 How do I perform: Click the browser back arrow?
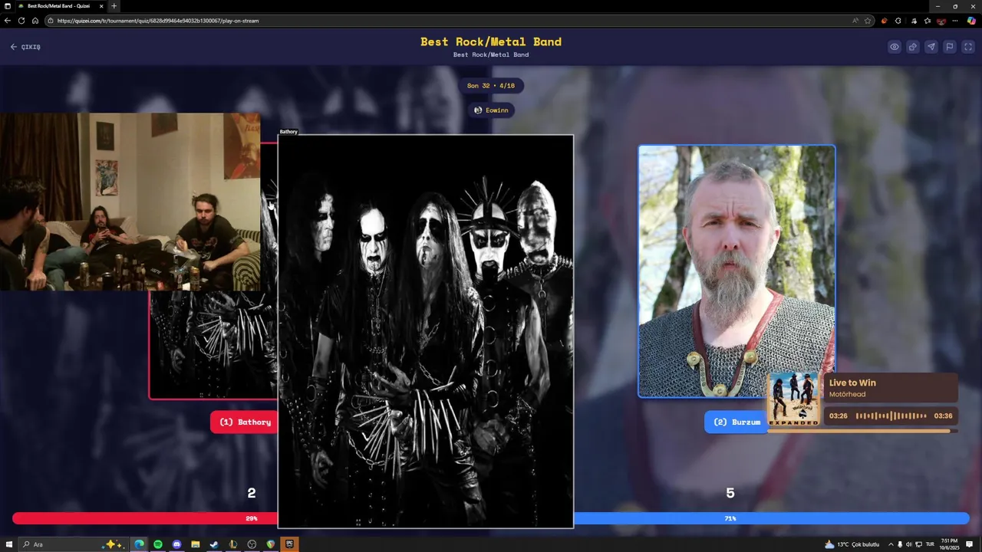pyautogui.click(x=8, y=21)
